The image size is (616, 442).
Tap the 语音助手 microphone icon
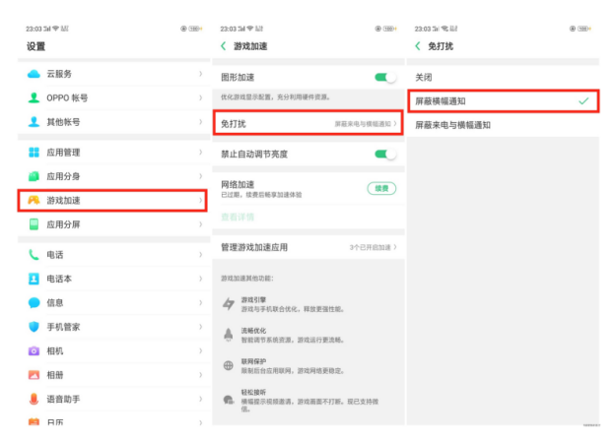34,399
